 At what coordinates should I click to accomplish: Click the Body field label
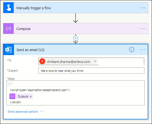pos(12,79)
